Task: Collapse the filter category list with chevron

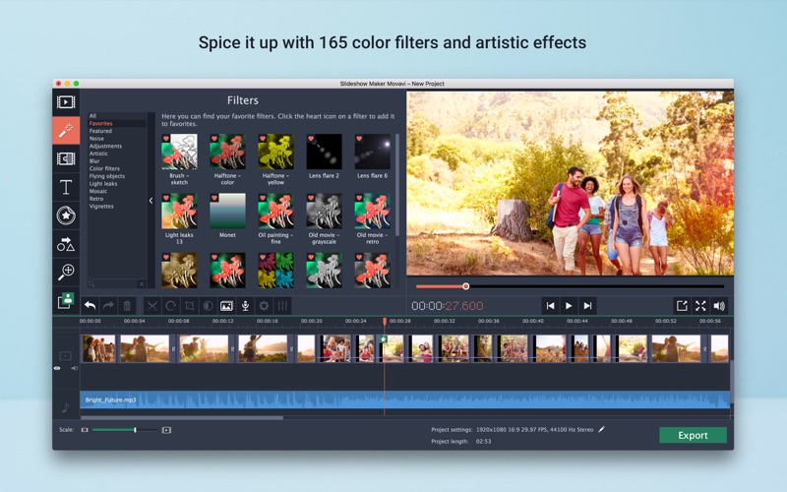Action: pyautogui.click(x=151, y=201)
